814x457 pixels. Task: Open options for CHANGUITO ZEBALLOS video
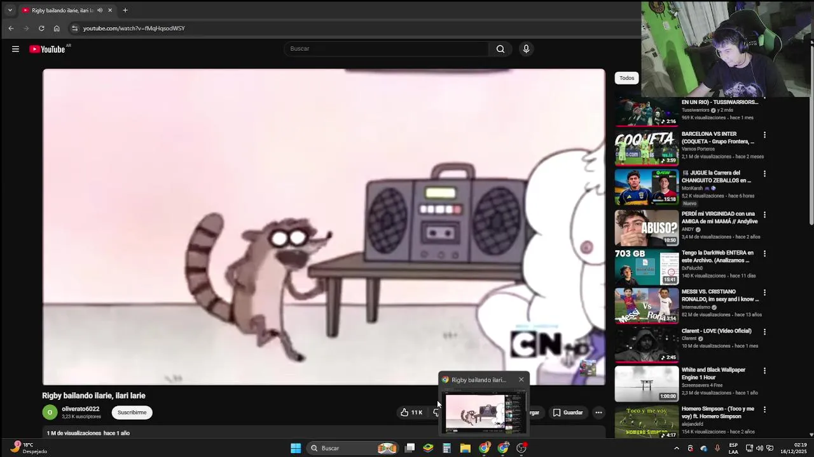click(x=764, y=173)
